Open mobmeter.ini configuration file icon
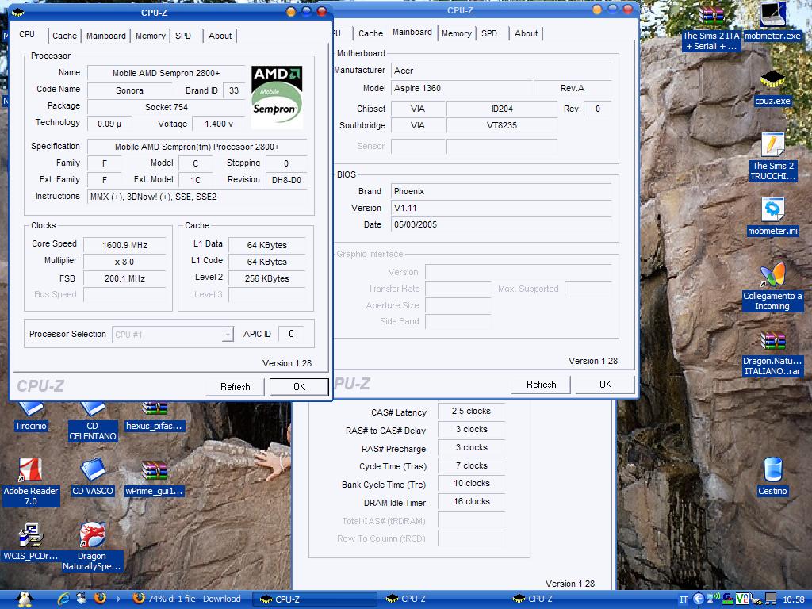This screenshot has width=812, height=609. (772, 216)
